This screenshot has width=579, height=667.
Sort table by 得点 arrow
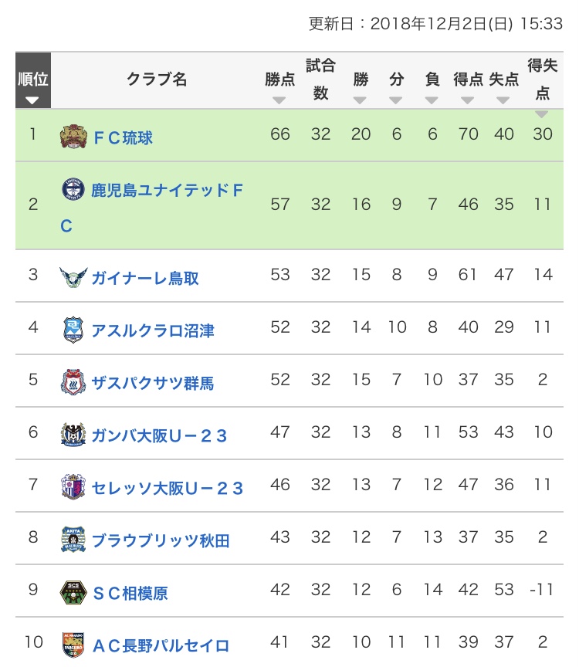pos(468,100)
